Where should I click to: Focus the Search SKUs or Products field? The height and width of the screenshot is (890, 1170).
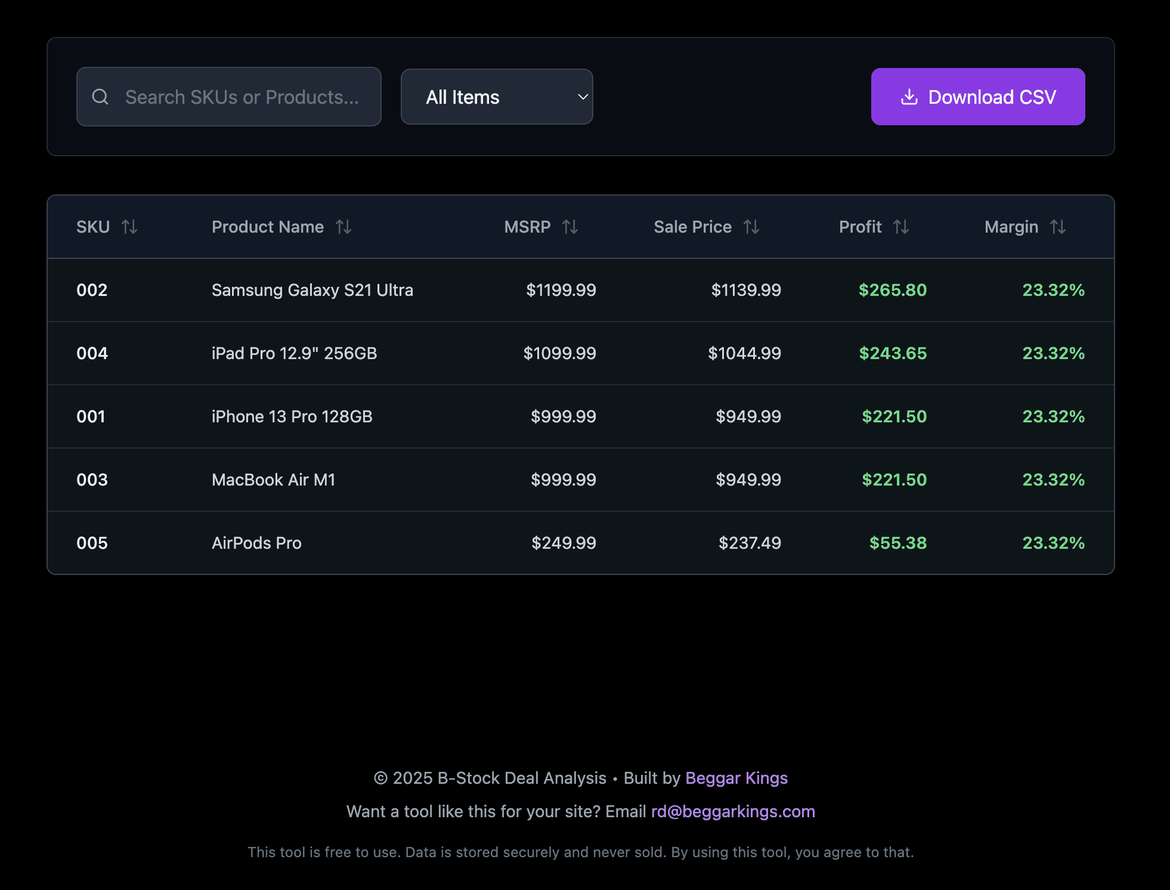pyautogui.click(x=242, y=97)
